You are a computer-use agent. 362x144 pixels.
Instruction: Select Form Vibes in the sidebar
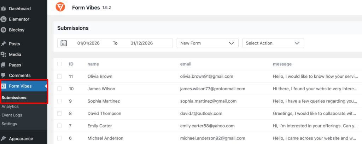coord(20,86)
